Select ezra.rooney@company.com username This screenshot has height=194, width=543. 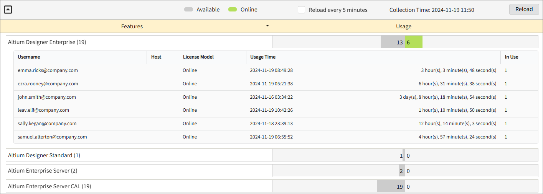(48, 84)
